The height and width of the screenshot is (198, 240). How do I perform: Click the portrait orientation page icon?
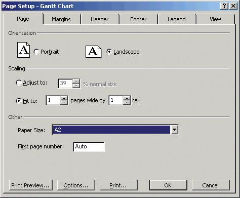tap(24, 50)
